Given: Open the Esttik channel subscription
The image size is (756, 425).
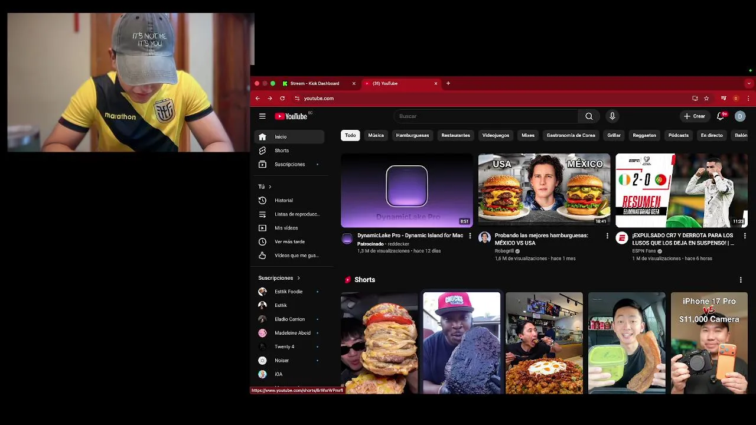Looking at the screenshot, I should [289, 305].
